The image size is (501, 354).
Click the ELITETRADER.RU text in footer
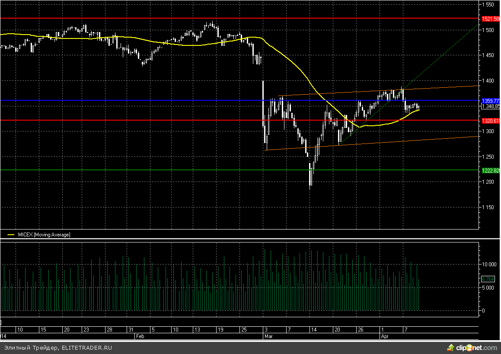[x=86, y=348]
